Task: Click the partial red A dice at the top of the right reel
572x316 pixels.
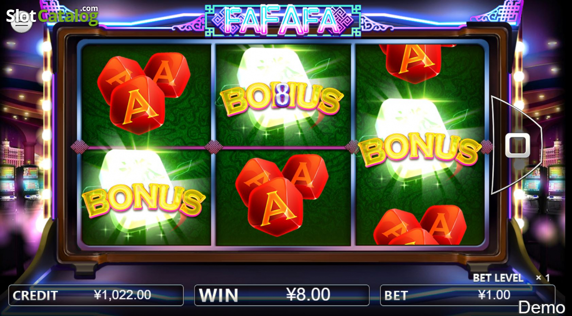Action: coord(413,62)
